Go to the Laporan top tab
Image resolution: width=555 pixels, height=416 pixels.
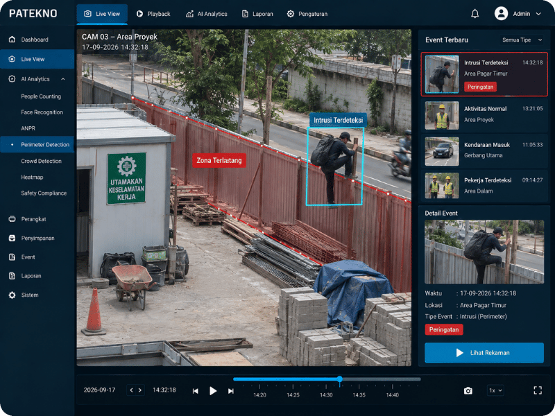257,14
